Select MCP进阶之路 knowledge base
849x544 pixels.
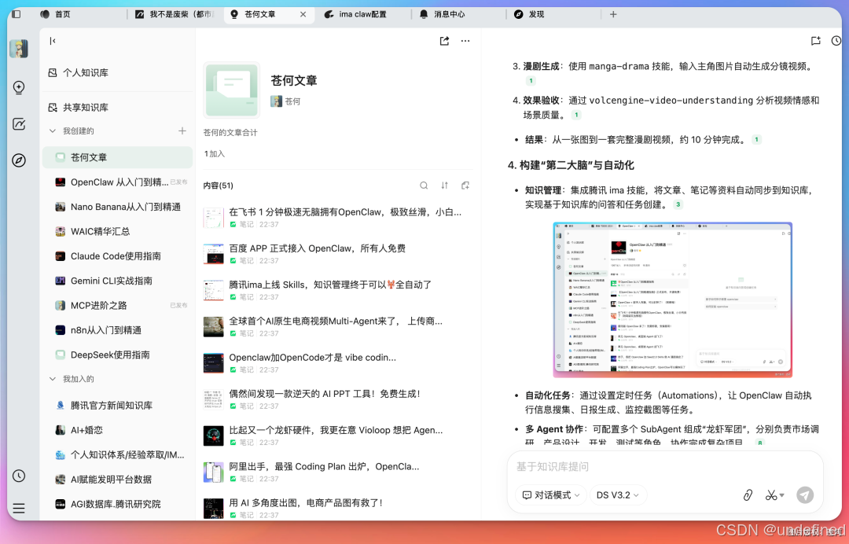point(117,305)
